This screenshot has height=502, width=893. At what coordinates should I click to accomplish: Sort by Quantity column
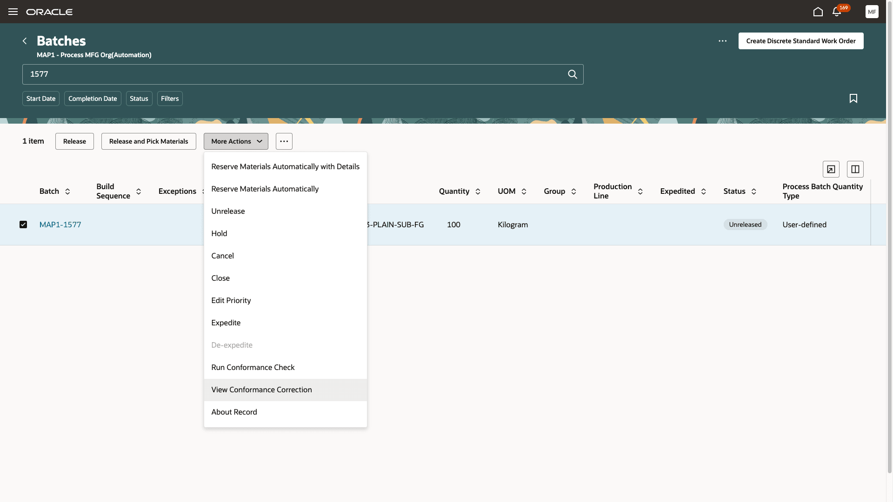pos(478,192)
